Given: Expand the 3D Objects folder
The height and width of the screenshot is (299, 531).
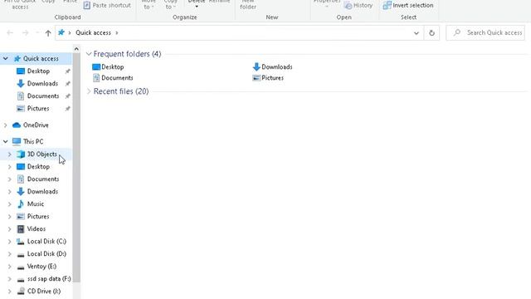Looking at the screenshot, I should [x=9, y=154].
